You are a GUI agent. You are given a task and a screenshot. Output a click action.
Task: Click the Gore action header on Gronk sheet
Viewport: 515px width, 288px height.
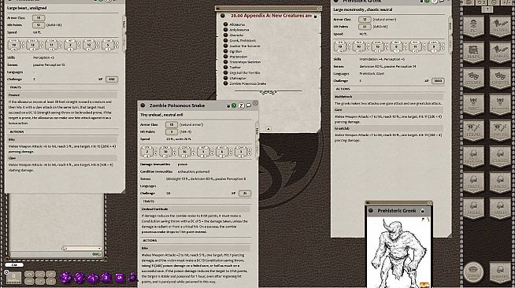coord(388,110)
